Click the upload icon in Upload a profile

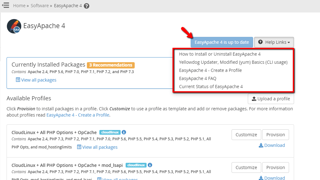coord(254,99)
